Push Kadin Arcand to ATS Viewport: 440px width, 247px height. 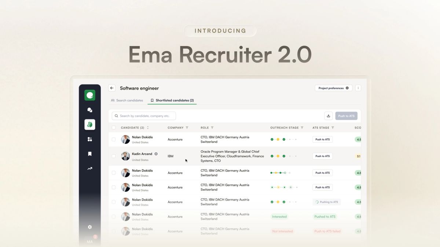323,156
